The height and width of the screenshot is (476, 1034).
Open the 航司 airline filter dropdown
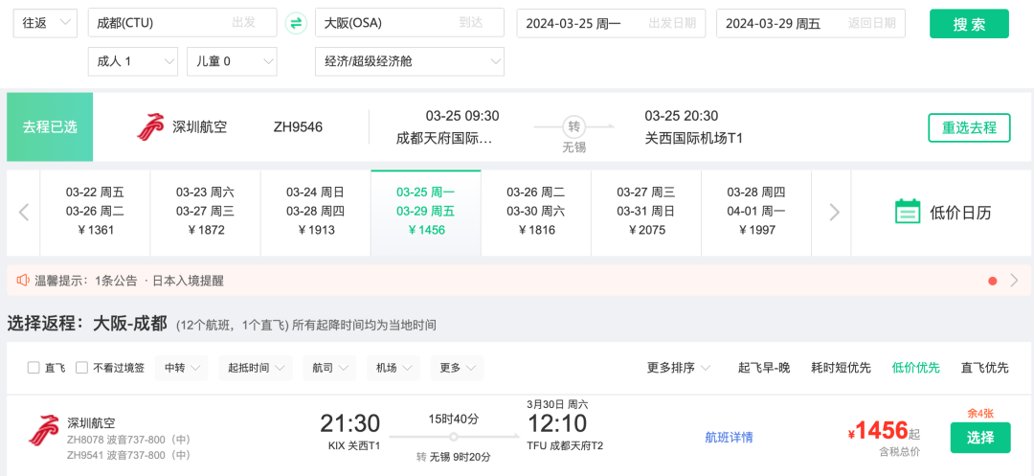(x=329, y=368)
